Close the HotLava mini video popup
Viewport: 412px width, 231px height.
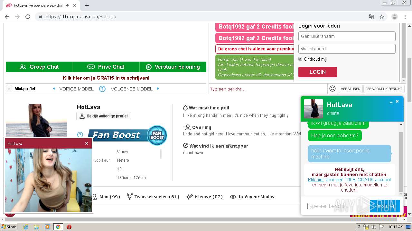tap(87, 143)
